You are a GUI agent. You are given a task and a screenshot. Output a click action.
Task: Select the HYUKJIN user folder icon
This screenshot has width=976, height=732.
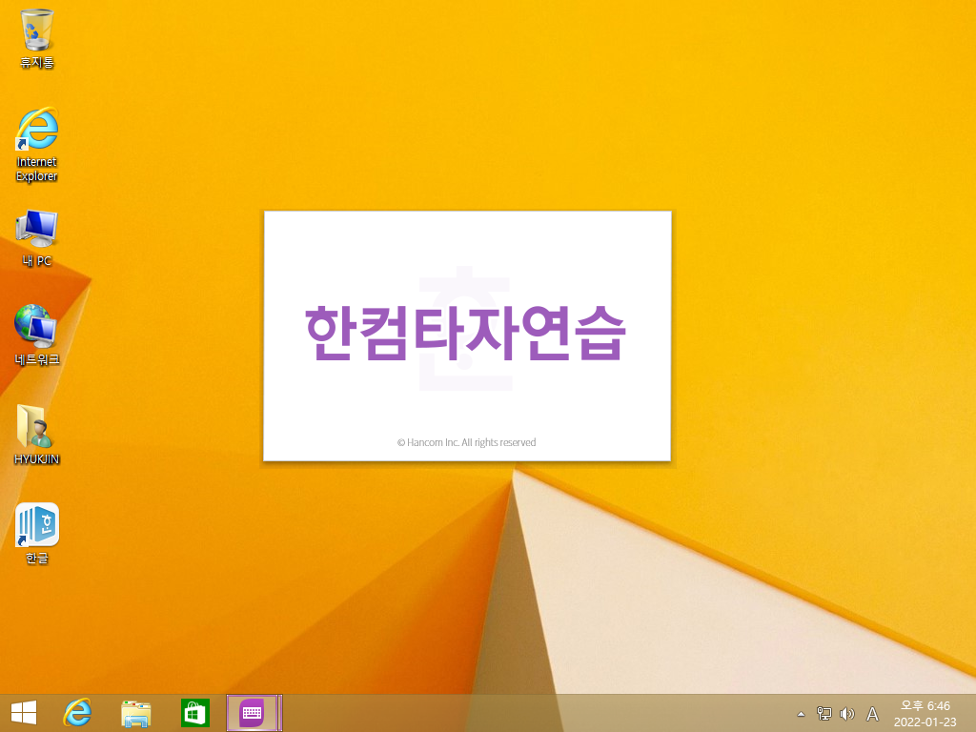(x=37, y=435)
